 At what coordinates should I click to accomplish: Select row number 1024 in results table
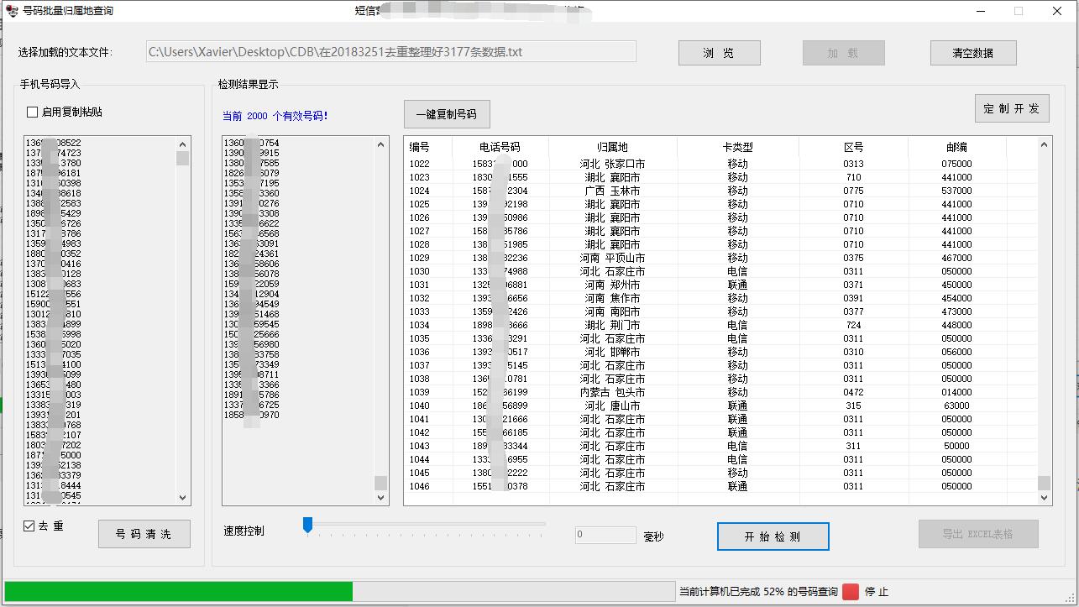pyautogui.click(x=722, y=191)
